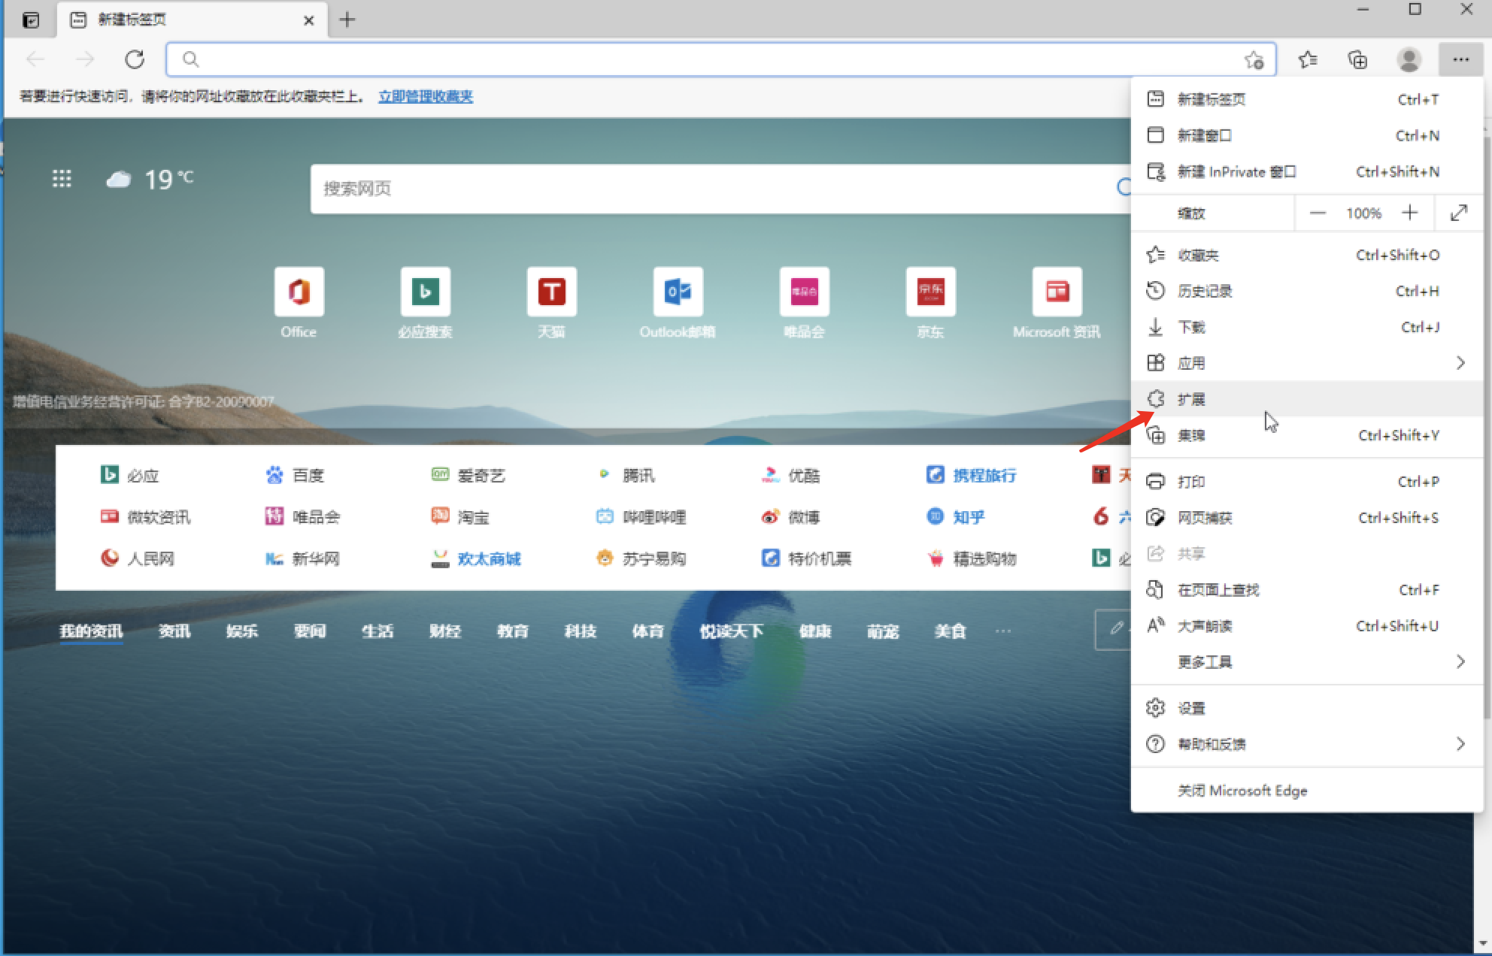
Task: Increase zoom with the plus button
Action: 1410,213
